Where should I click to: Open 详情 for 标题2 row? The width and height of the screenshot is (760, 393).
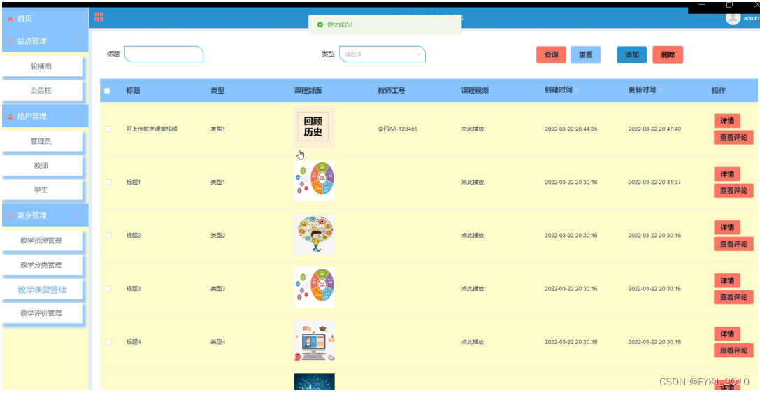[x=727, y=227]
